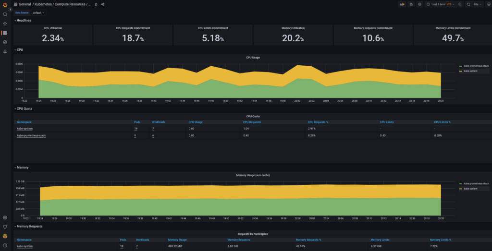Open Memory Requests Commitment panel title menu
The image size is (492, 251).
373,28
